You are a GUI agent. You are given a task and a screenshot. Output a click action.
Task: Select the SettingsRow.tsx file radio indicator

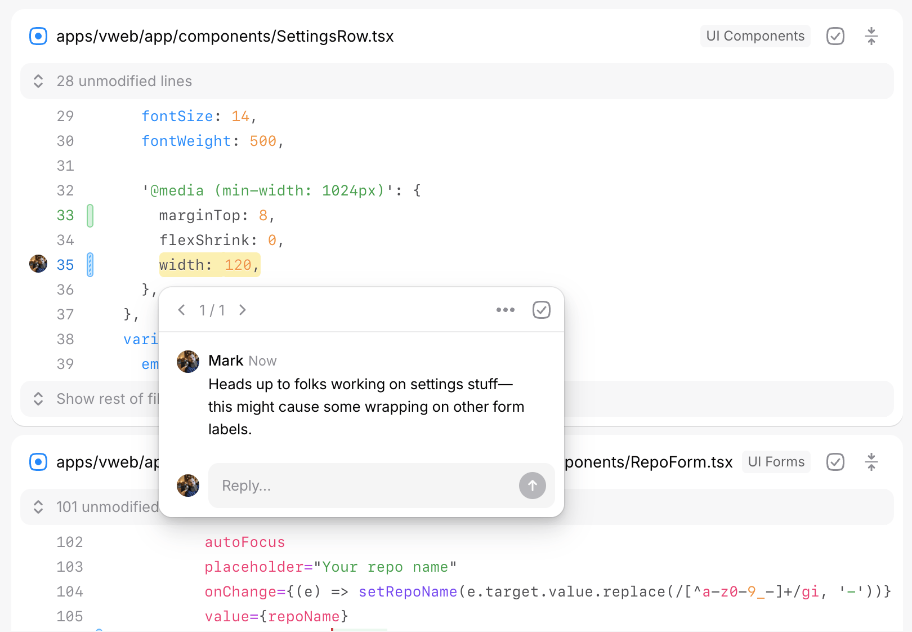point(38,36)
